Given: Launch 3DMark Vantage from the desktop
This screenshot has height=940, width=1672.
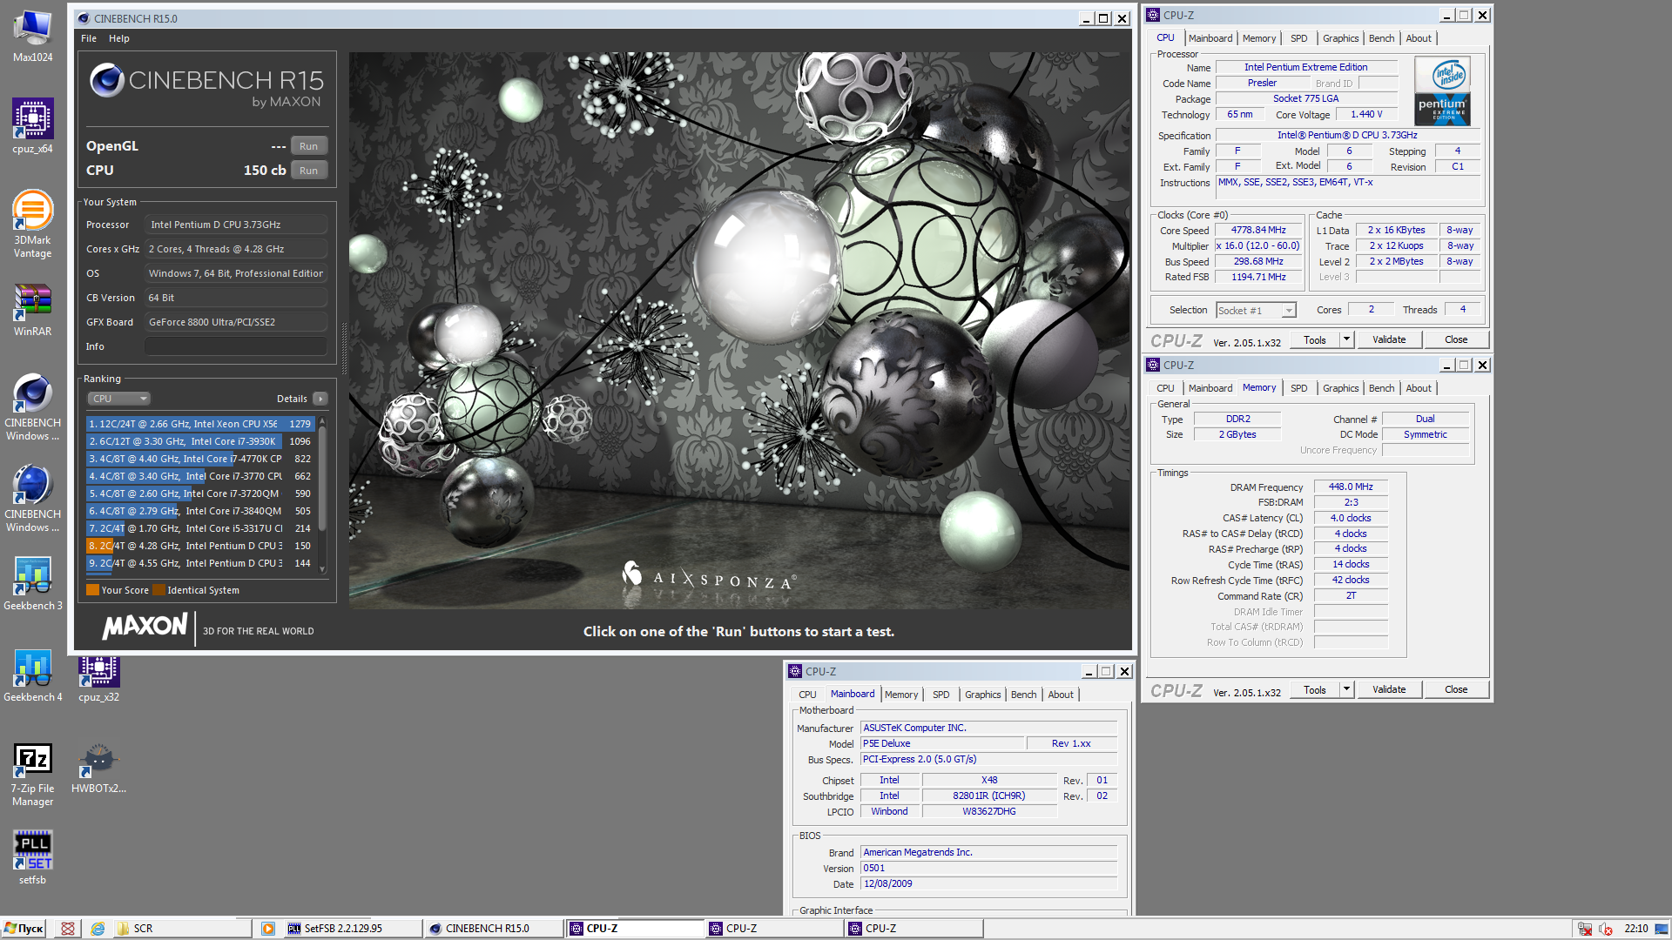Looking at the screenshot, I should click(x=32, y=225).
